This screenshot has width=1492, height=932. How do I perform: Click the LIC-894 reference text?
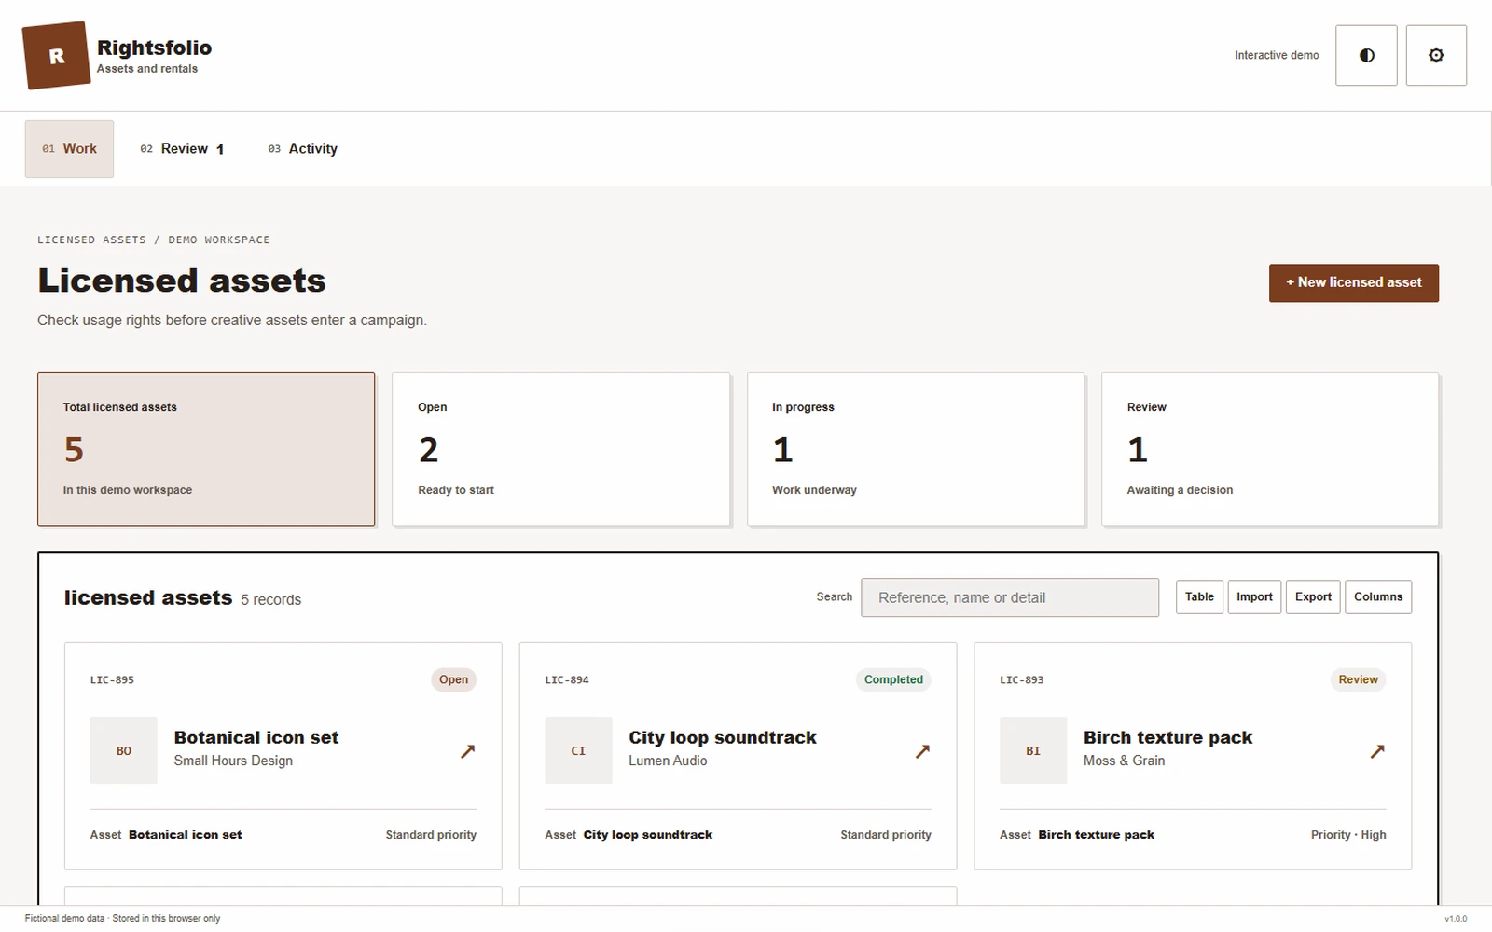[567, 680]
